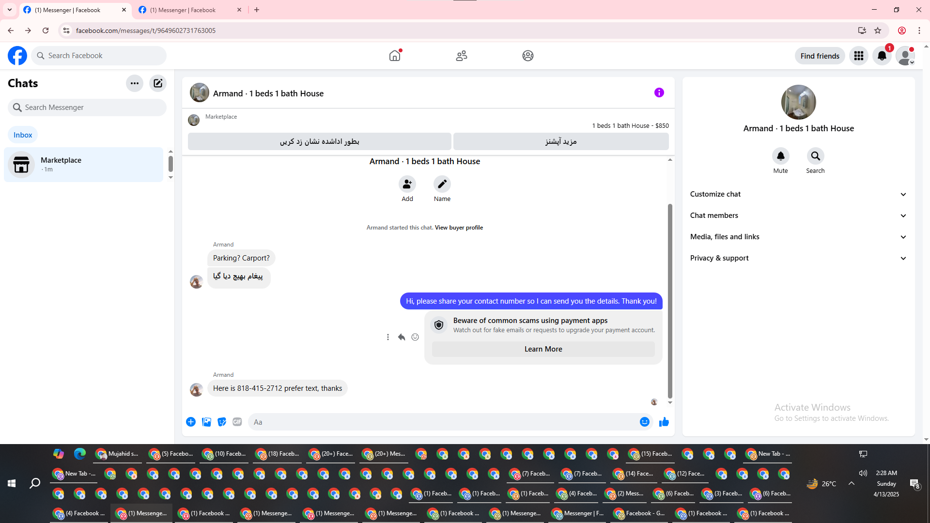Screen dimensions: 930x523
Task: Open a new browser tab
Action: pos(257,10)
